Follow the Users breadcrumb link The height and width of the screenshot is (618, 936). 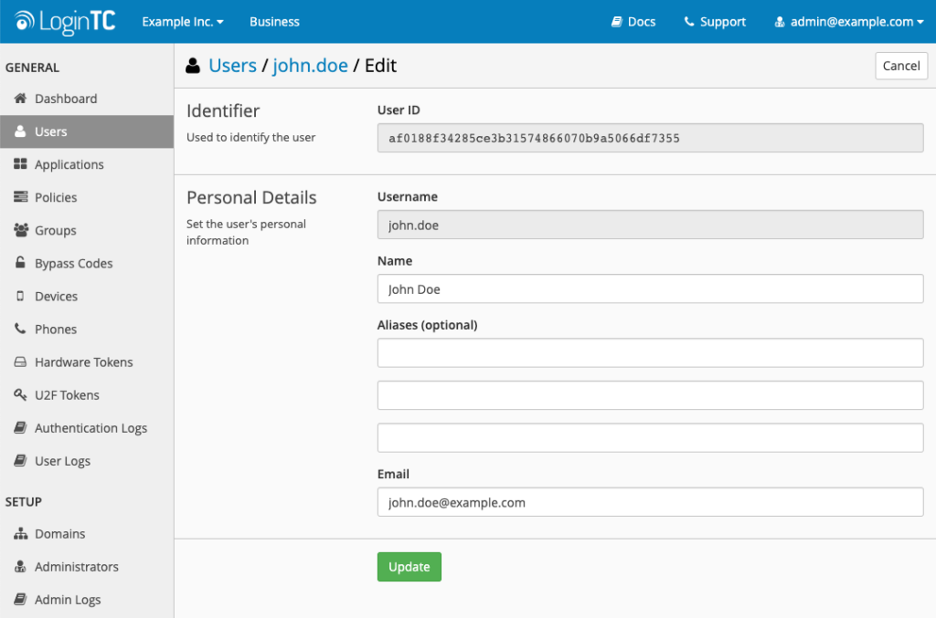click(232, 66)
